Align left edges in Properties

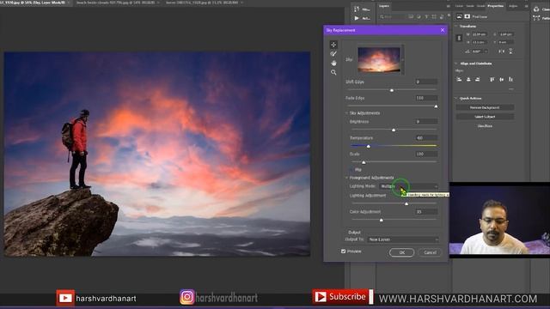(459, 80)
